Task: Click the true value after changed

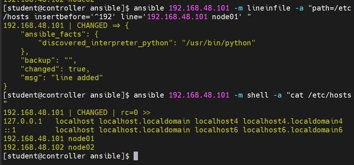Action: 79,69
